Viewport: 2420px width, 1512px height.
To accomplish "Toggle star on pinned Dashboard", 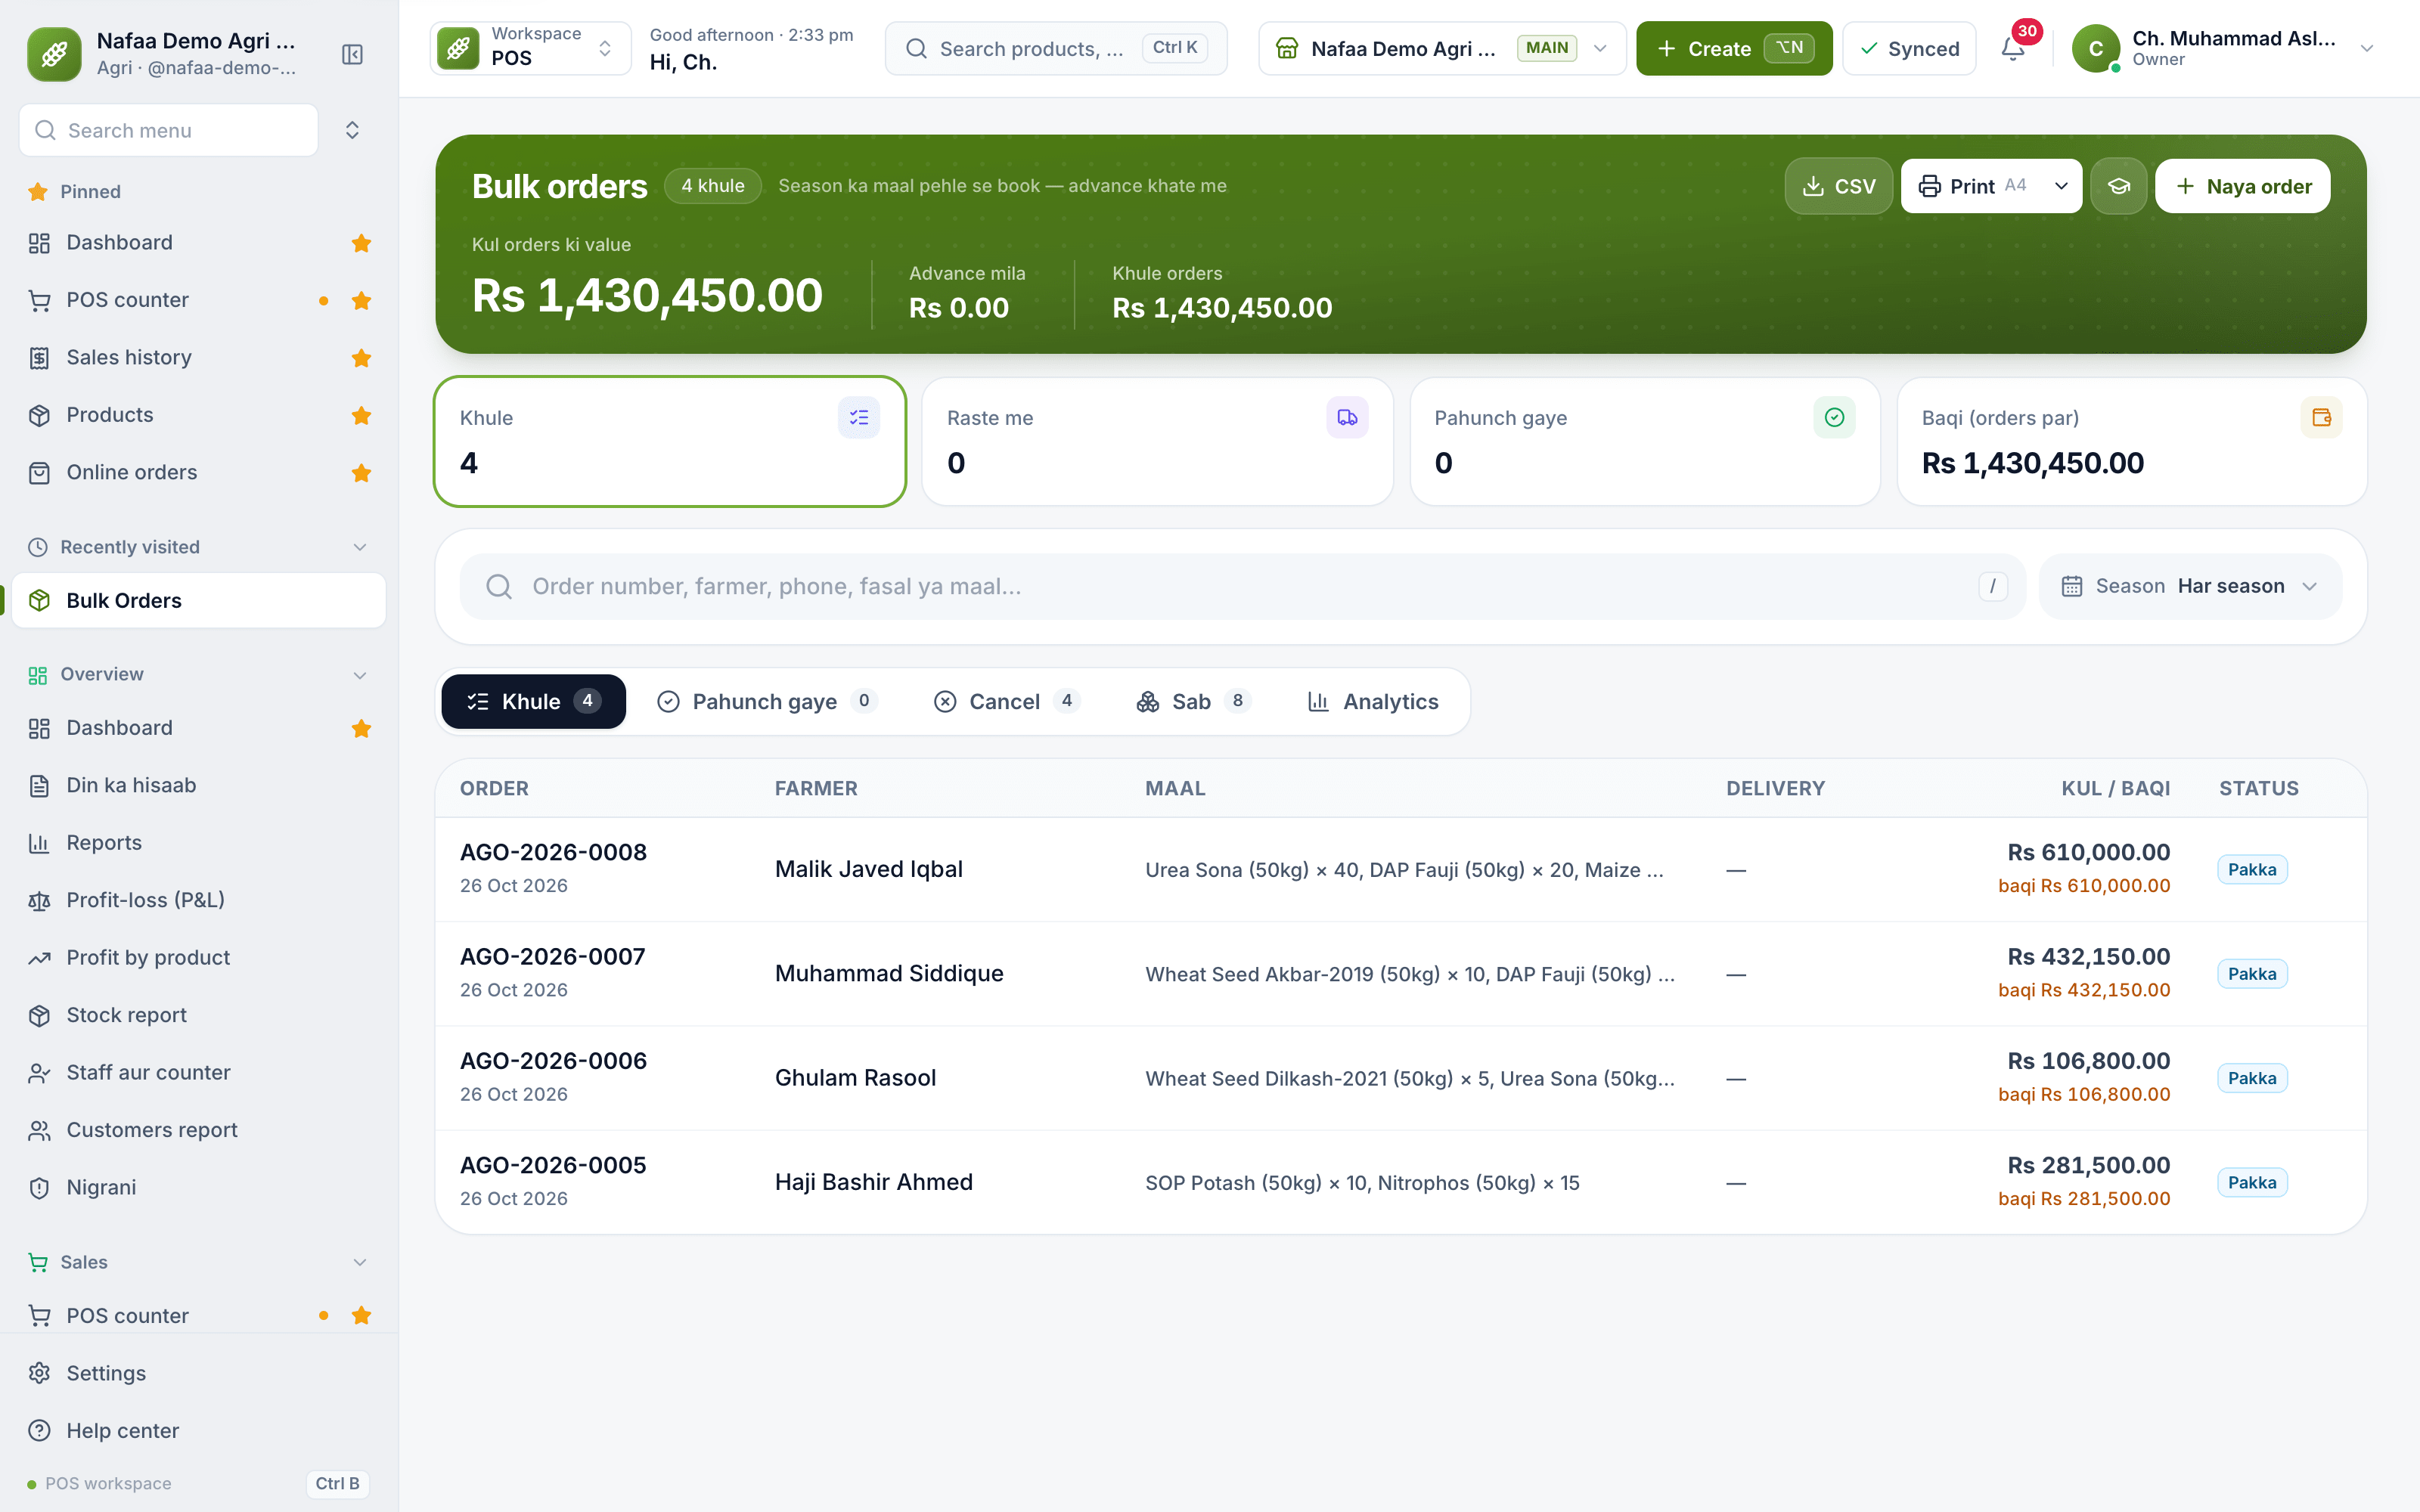I will pos(362,243).
